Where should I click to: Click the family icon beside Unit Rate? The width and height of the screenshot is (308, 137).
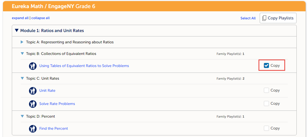[x=33, y=91]
